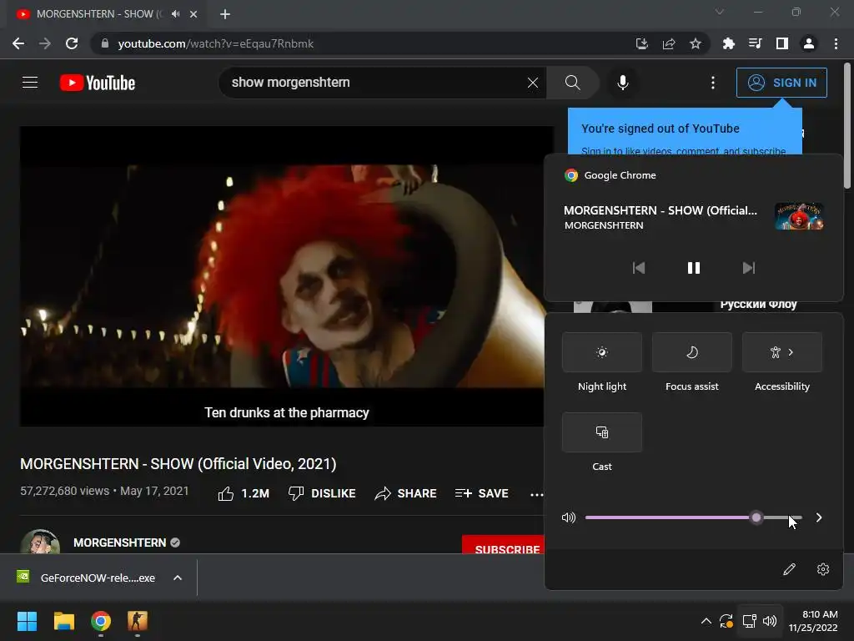Open a new browser tab
854x641 pixels.
(225, 14)
